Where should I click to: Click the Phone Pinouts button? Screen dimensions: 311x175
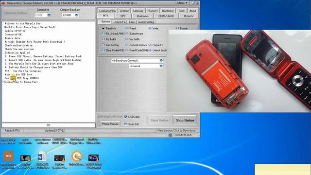[x=110, y=124]
